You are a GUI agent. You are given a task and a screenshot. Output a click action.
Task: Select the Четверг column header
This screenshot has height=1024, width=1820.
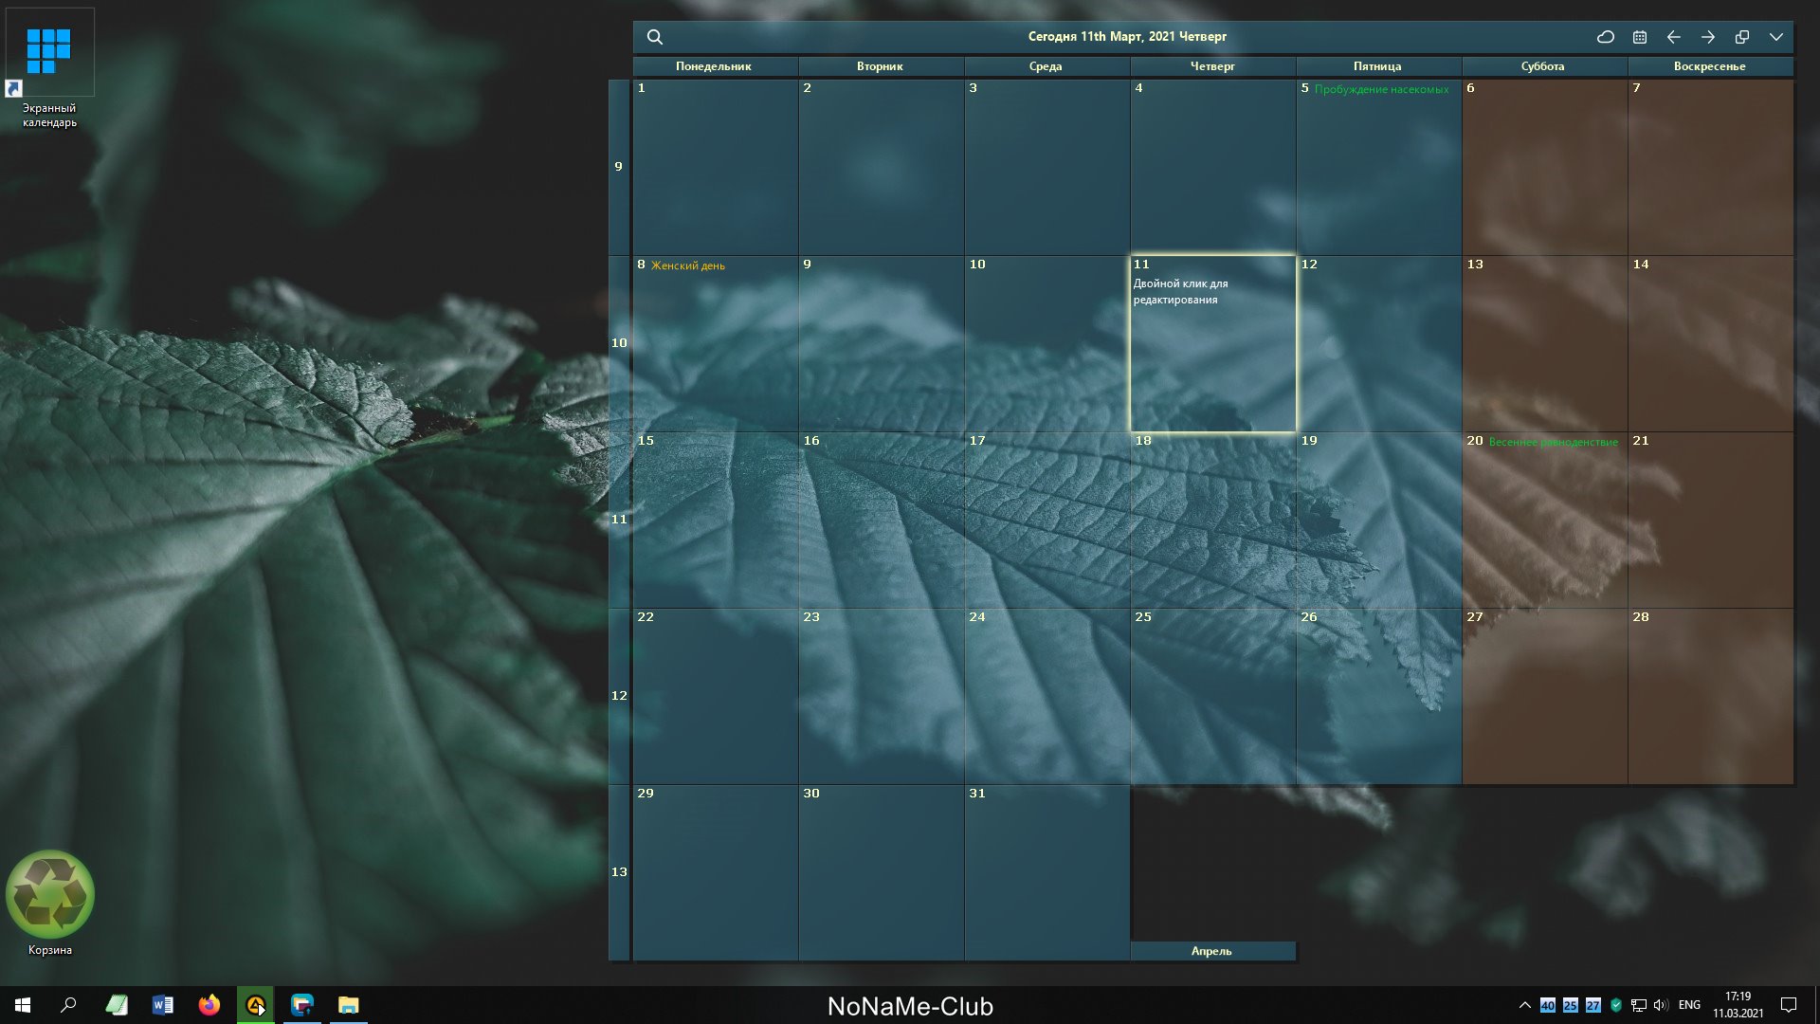click(1212, 66)
